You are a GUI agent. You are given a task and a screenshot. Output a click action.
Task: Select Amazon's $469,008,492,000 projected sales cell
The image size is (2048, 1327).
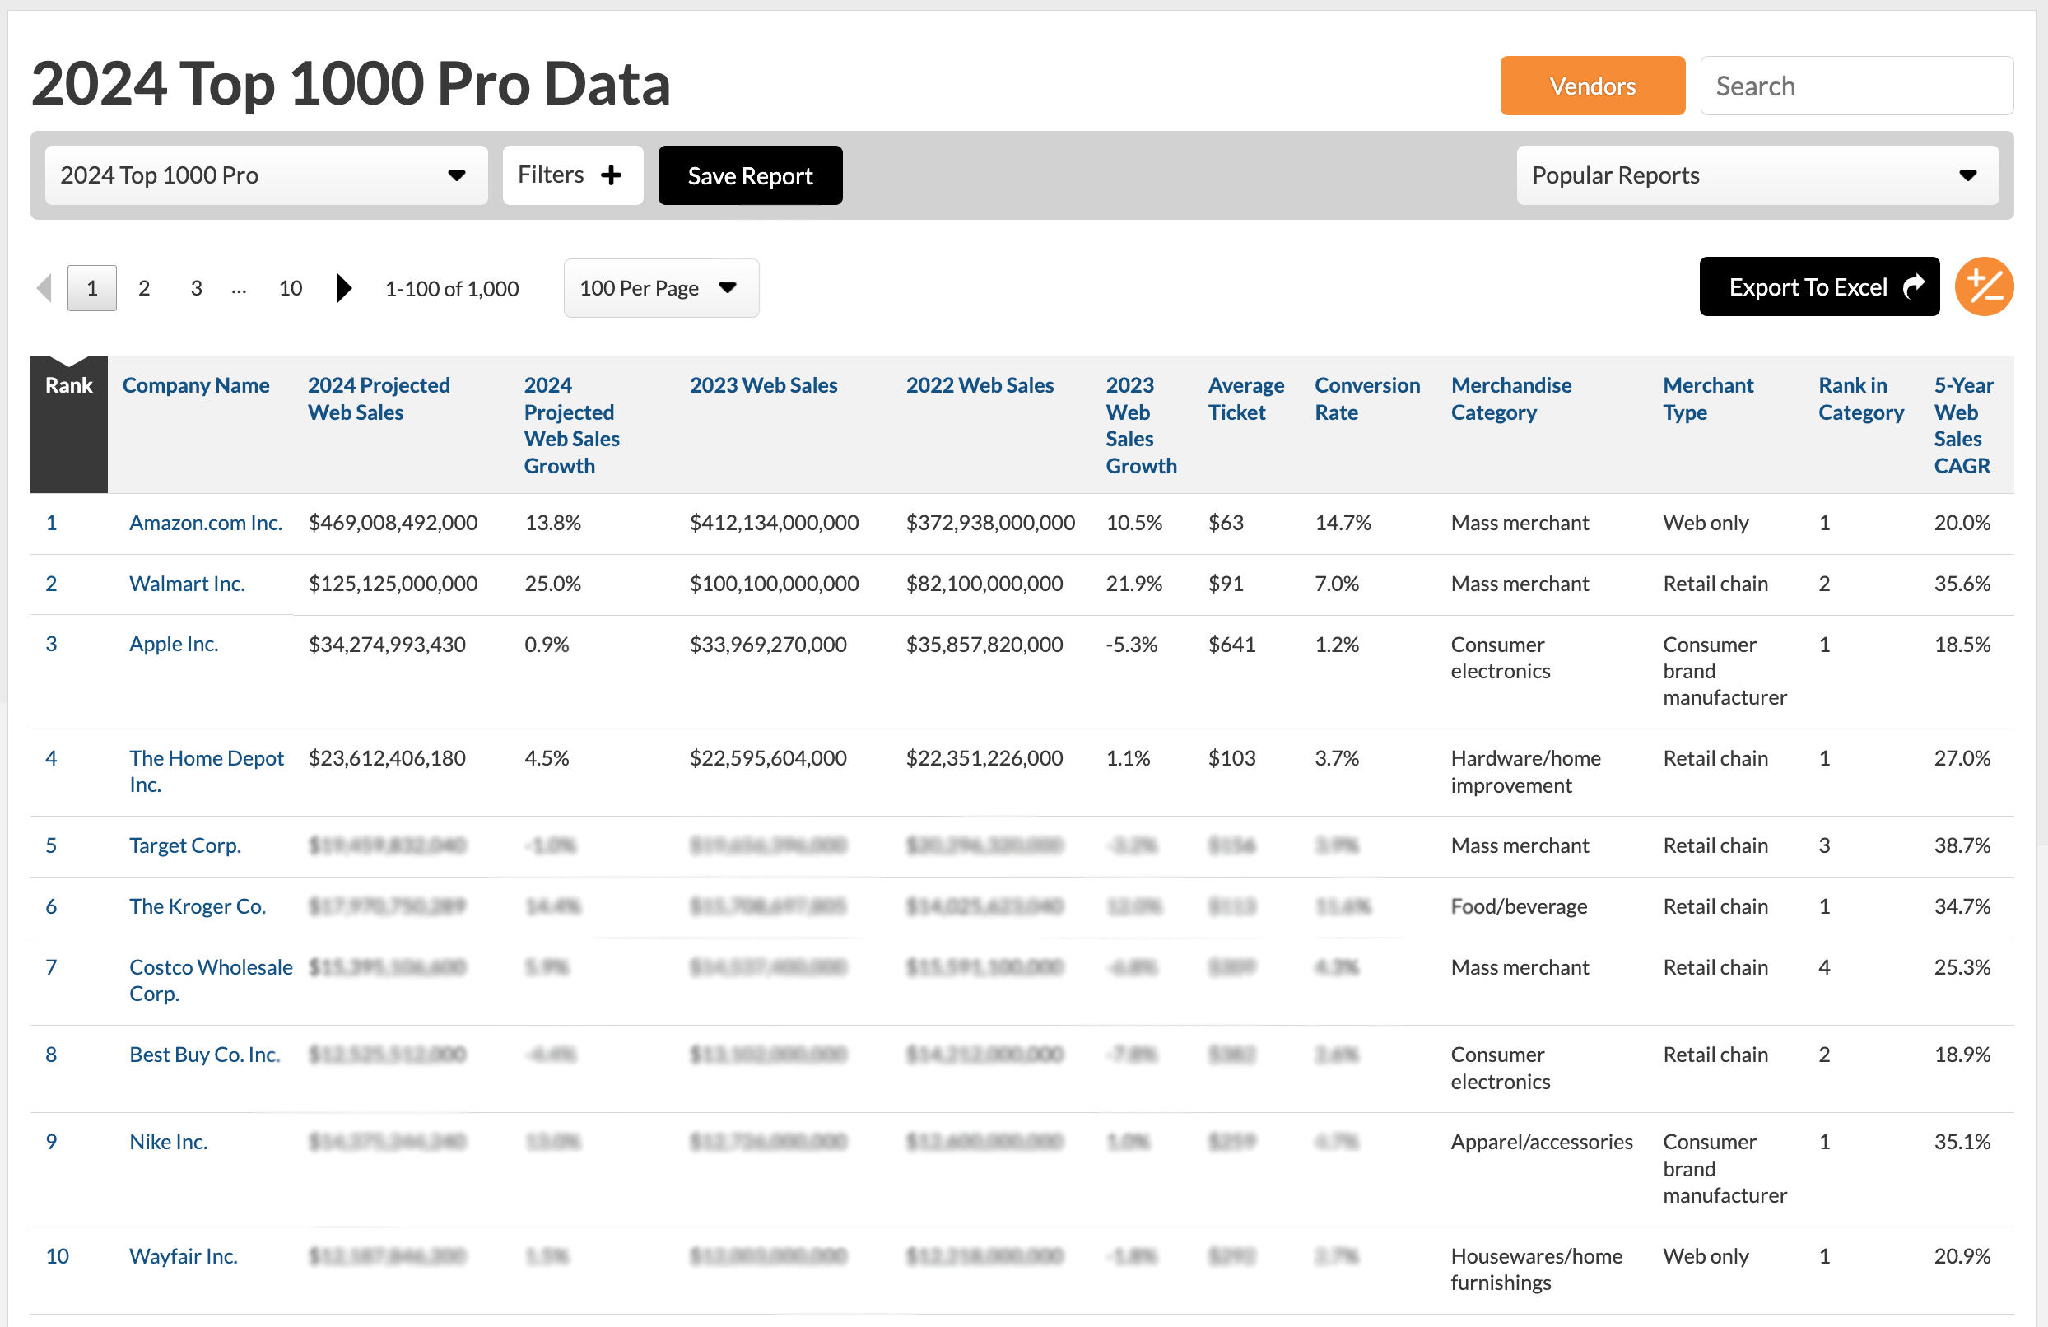pos(393,523)
